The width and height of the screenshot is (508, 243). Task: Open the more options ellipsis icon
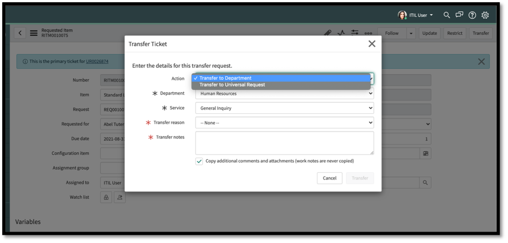pos(368,33)
